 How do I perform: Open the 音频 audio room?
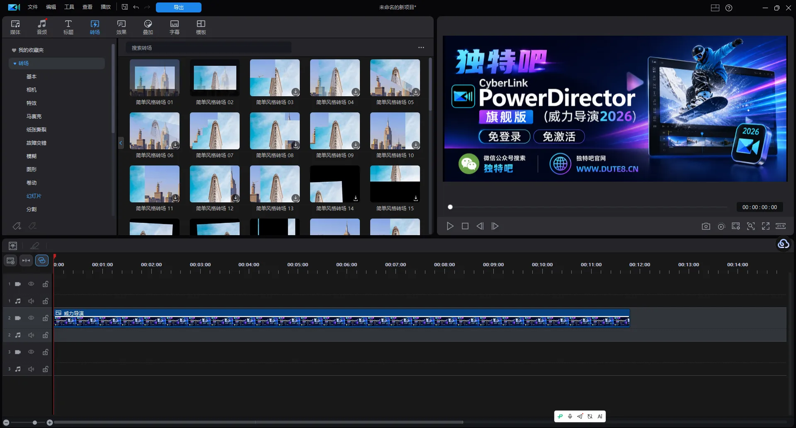(42, 27)
